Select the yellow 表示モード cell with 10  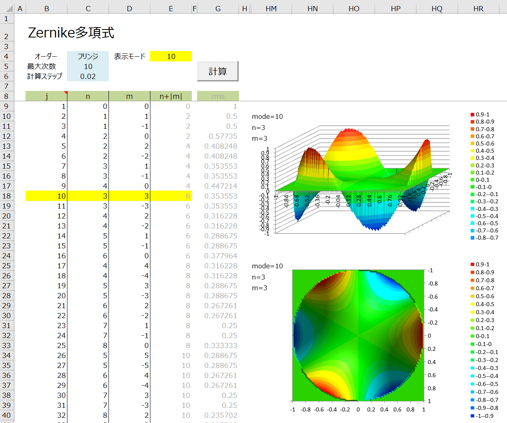coord(171,56)
